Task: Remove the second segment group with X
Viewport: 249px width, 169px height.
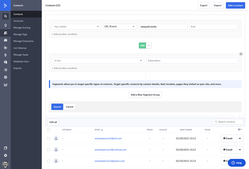Action: coord(241,54)
